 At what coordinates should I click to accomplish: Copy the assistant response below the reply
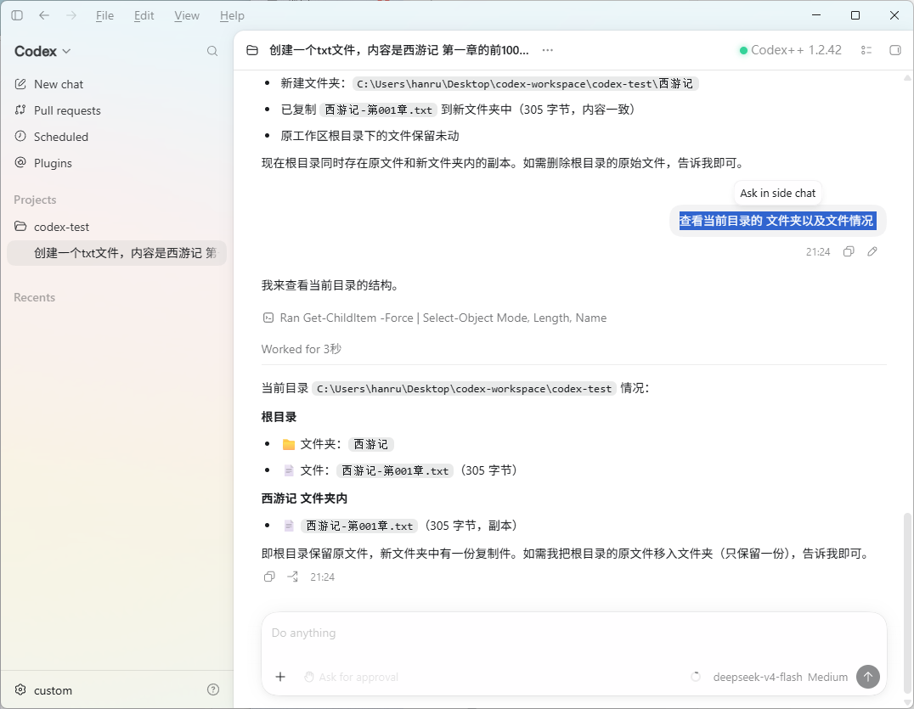[269, 577]
